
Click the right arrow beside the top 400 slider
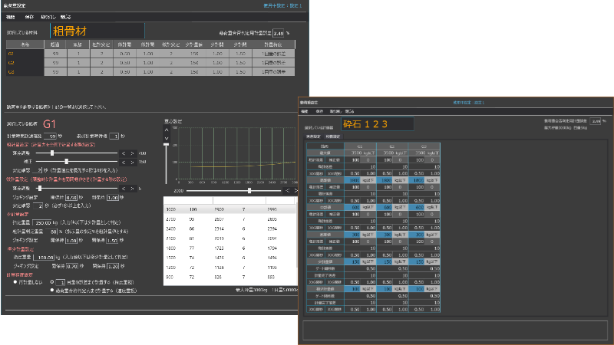point(133,153)
